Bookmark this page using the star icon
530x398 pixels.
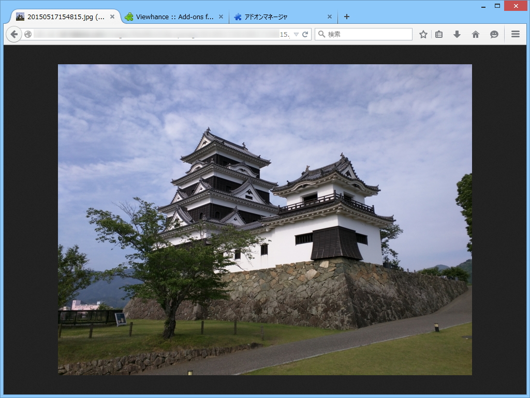pyautogui.click(x=423, y=34)
